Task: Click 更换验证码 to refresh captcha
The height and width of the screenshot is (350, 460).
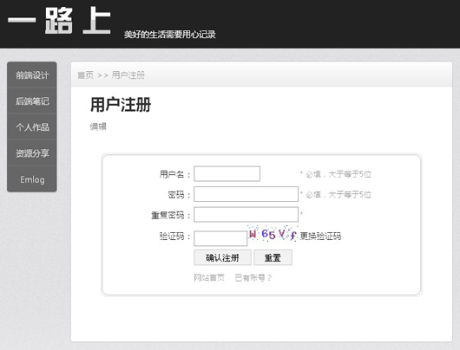Action: coord(320,236)
